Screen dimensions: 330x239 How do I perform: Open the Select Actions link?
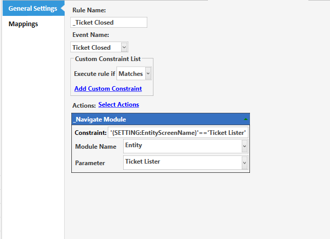(119, 105)
